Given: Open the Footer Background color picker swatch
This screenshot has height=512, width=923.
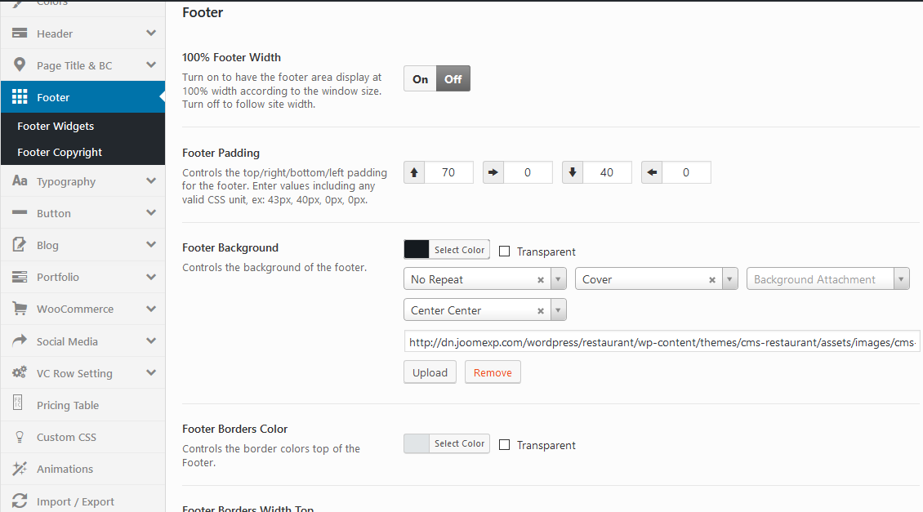Looking at the screenshot, I should (417, 250).
